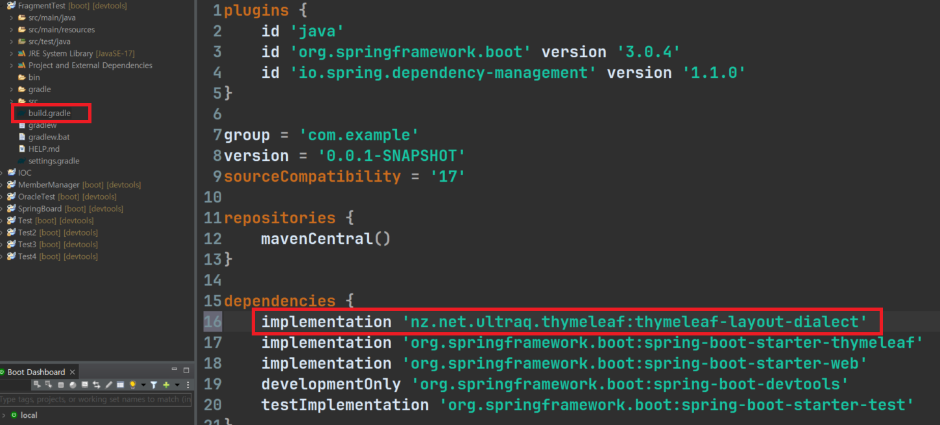Expand the src/main/java node
The width and height of the screenshot is (940, 425).
[x=12, y=18]
